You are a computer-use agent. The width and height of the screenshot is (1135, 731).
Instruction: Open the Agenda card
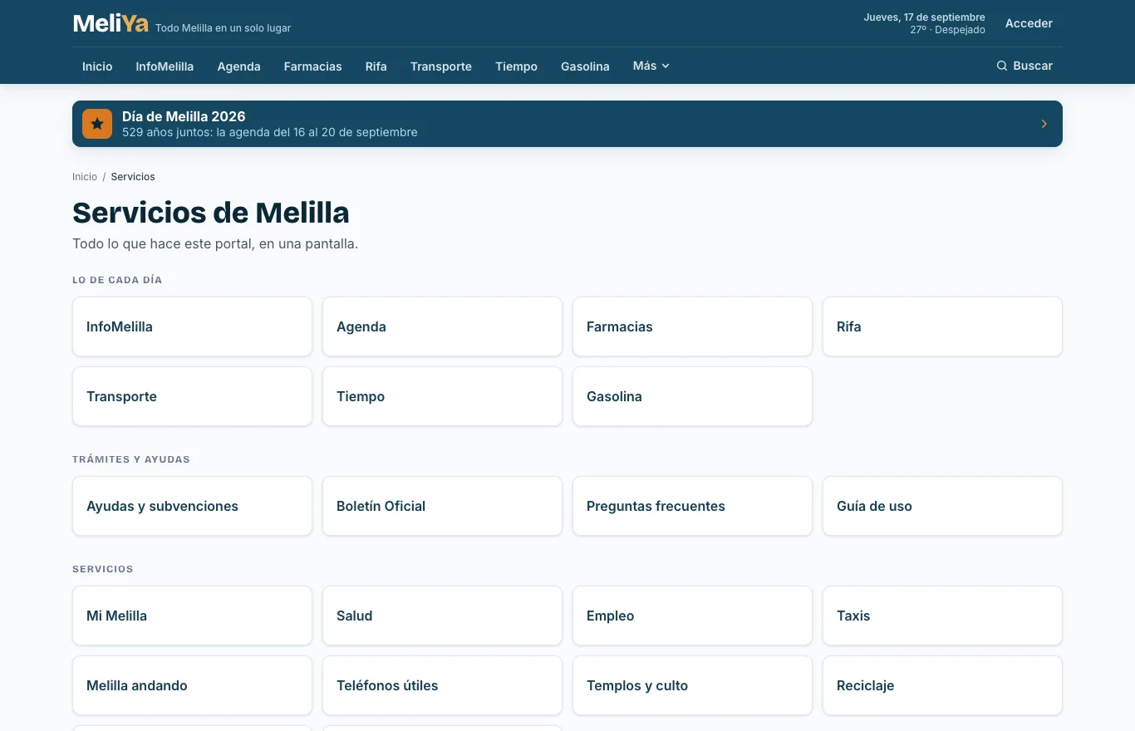pos(442,326)
